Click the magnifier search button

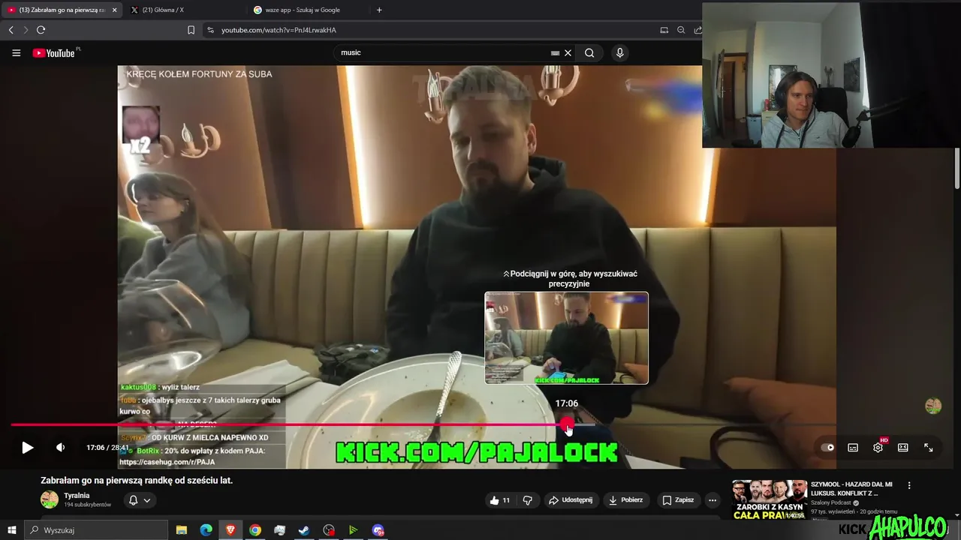point(589,53)
